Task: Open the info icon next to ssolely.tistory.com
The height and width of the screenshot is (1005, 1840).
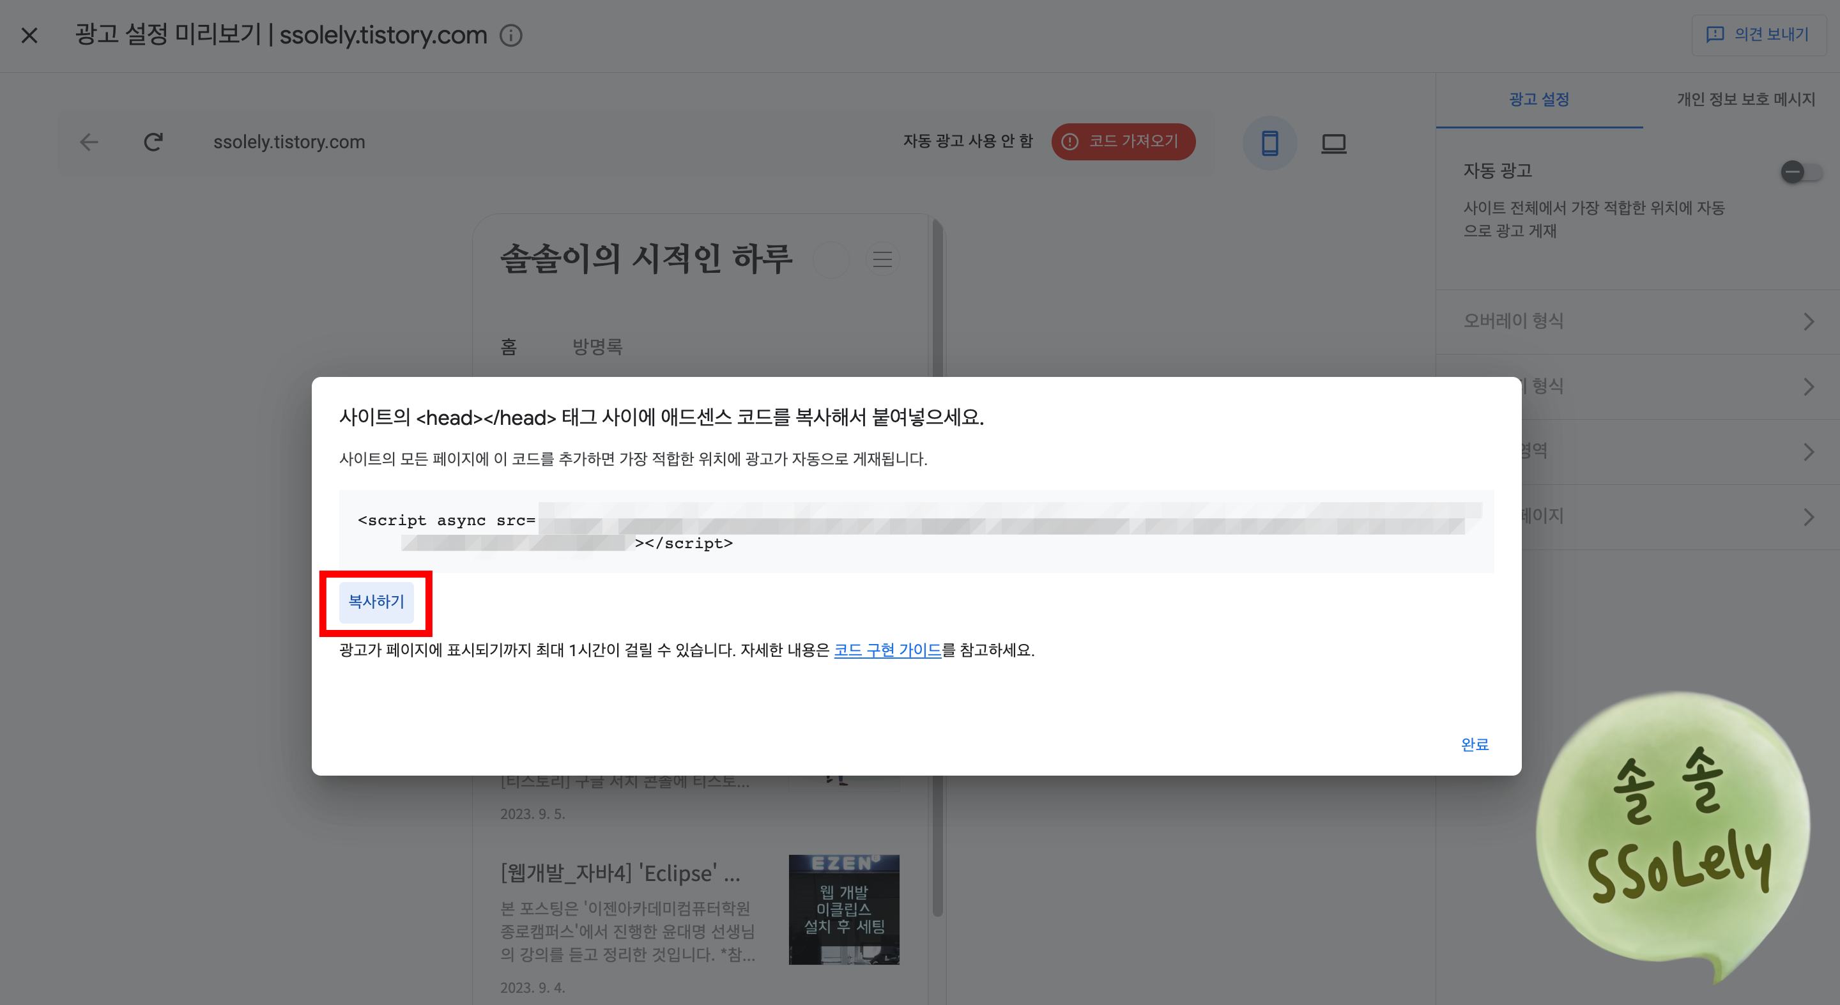Action: tap(510, 35)
